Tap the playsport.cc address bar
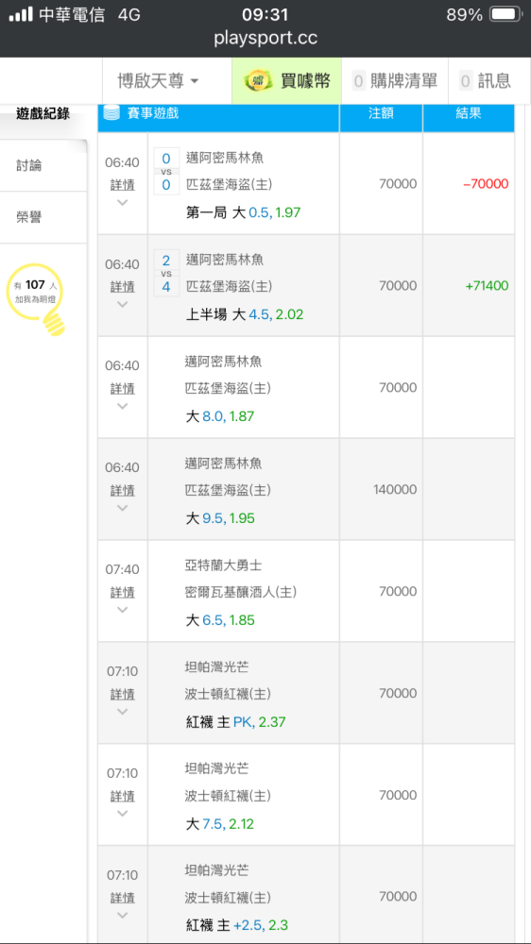The height and width of the screenshot is (944, 531). (x=265, y=39)
